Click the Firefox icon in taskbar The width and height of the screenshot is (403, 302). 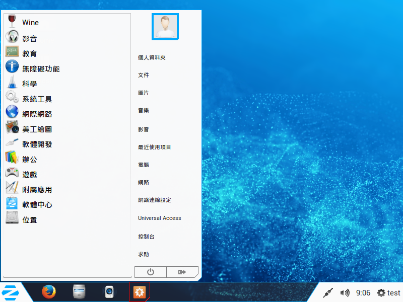tap(49, 292)
